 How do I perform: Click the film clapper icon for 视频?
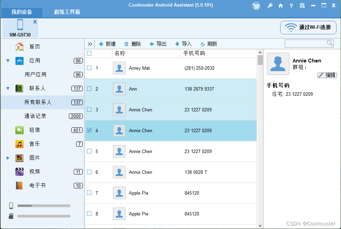[x=19, y=172]
